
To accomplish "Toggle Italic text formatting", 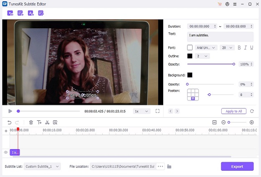I will 246,48.
